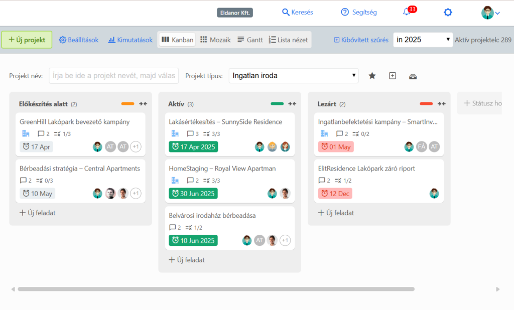514x310 pixels.
Task: Click +1 members badge on Bérbeadási stratégia card
Action: (x=136, y=193)
